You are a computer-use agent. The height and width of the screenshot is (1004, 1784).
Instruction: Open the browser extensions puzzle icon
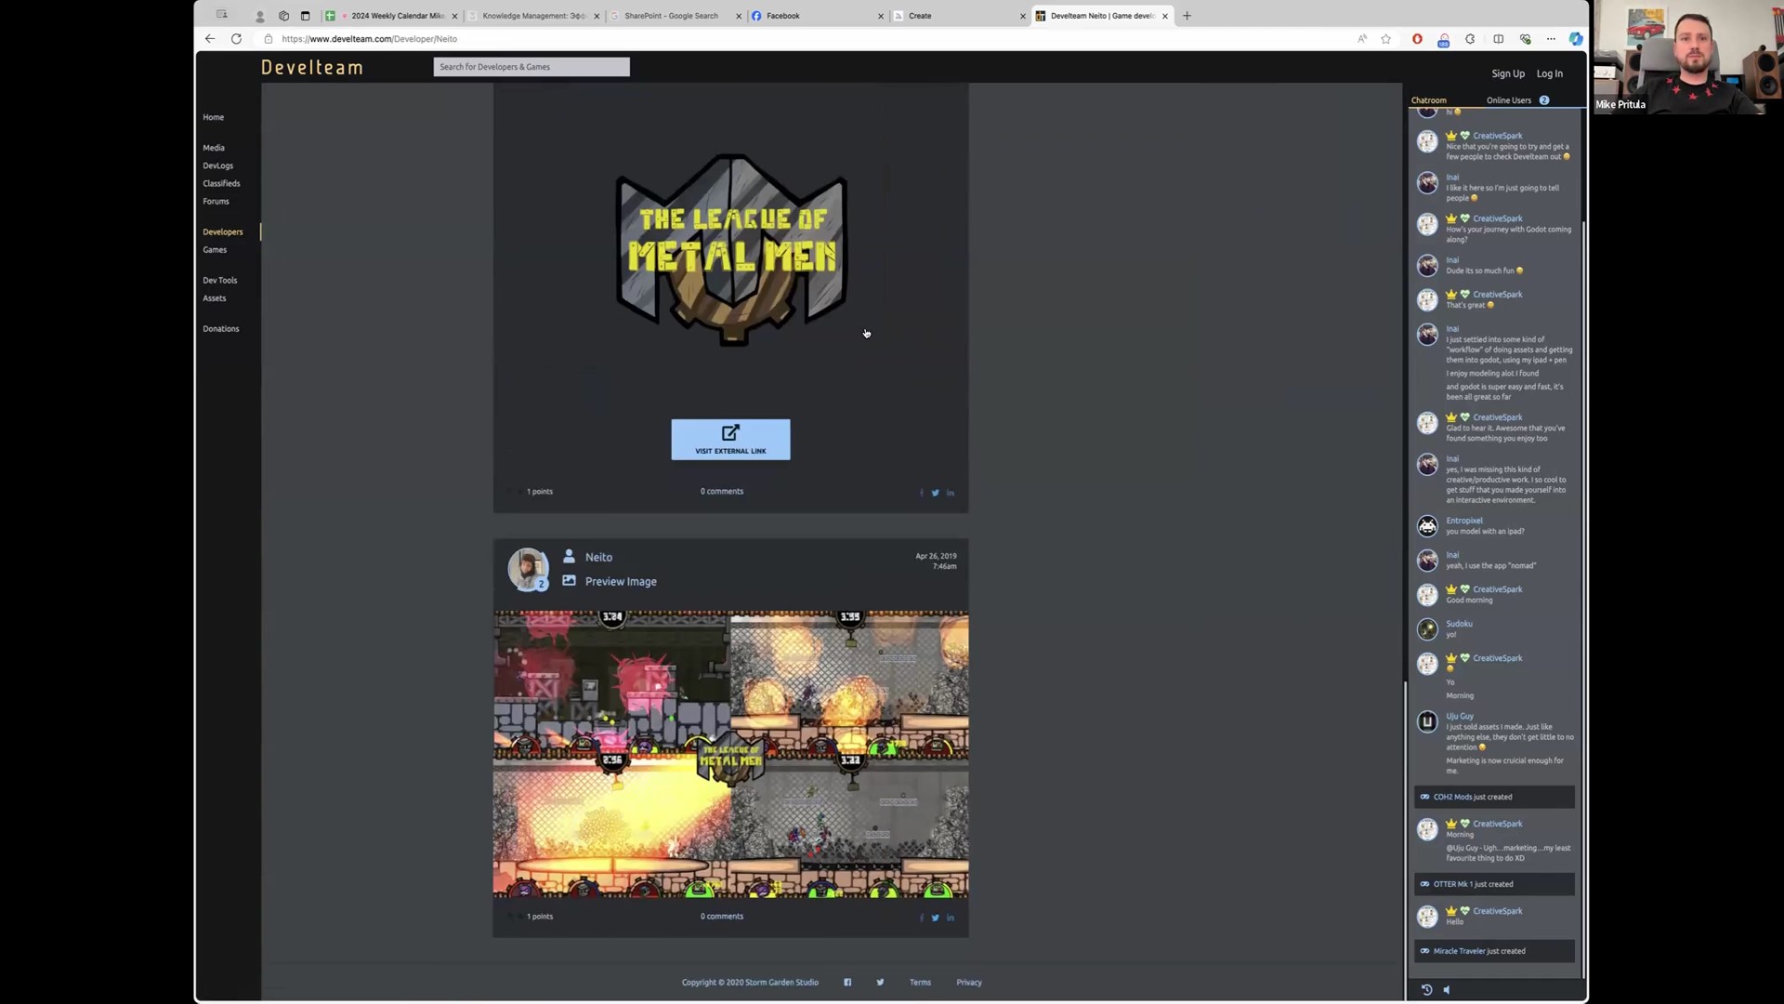[x=1470, y=39]
